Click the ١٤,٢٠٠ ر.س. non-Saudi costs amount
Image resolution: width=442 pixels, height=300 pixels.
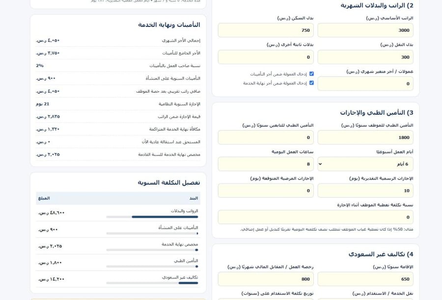[51, 279]
